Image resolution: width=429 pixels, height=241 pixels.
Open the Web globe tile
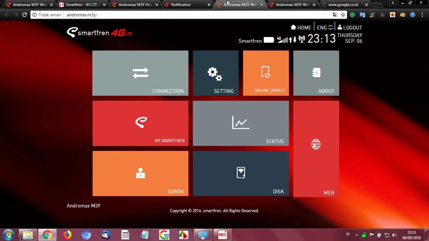click(x=316, y=149)
